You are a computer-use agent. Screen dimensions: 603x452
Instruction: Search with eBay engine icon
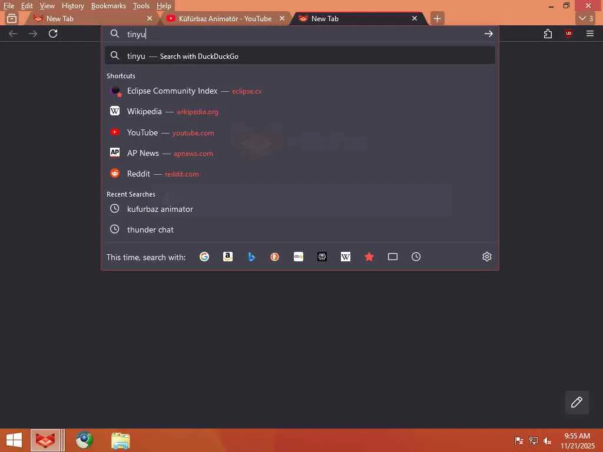(299, 257)
